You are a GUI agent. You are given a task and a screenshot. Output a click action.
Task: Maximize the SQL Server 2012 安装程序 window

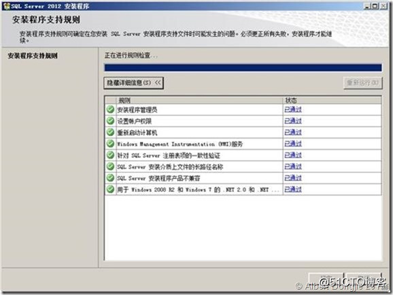click(375, 6)
